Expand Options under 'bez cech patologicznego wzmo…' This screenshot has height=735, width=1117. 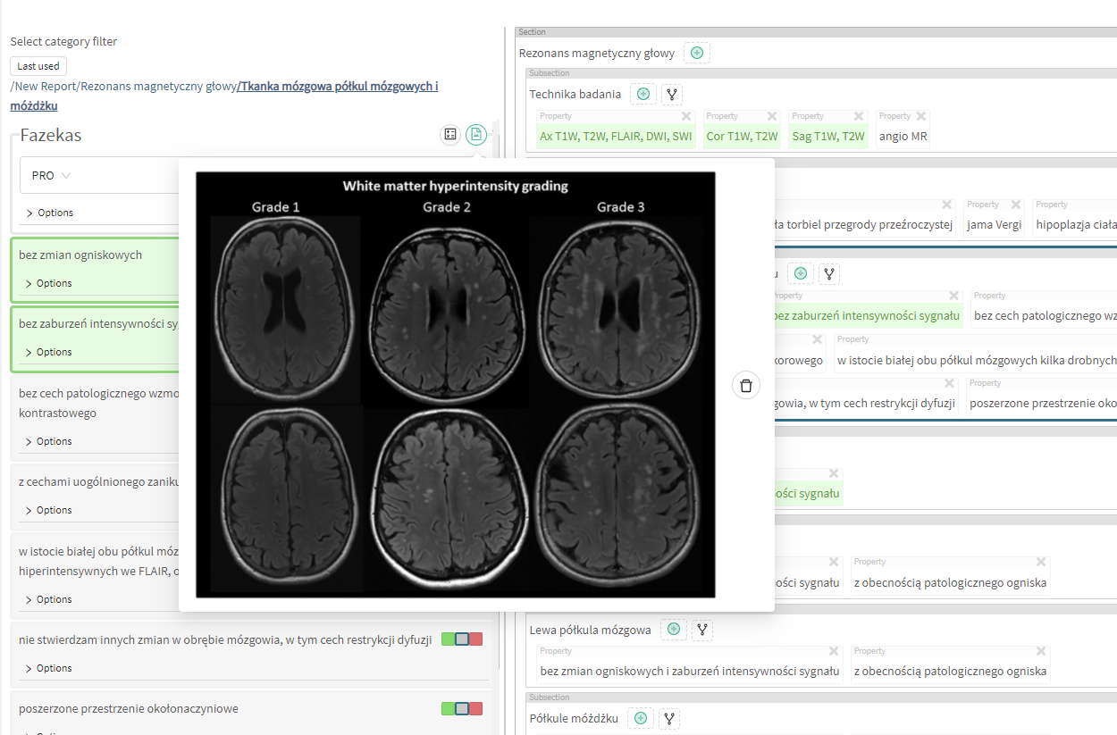tap(48, 441)
